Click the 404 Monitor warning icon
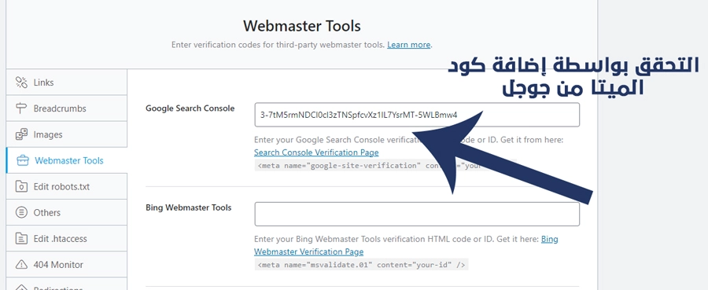The image size is (708, 290). 21,264
